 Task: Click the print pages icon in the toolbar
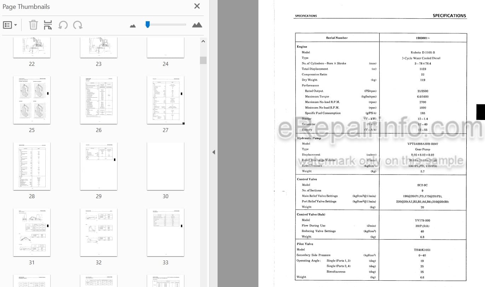[x=48, y=25]
